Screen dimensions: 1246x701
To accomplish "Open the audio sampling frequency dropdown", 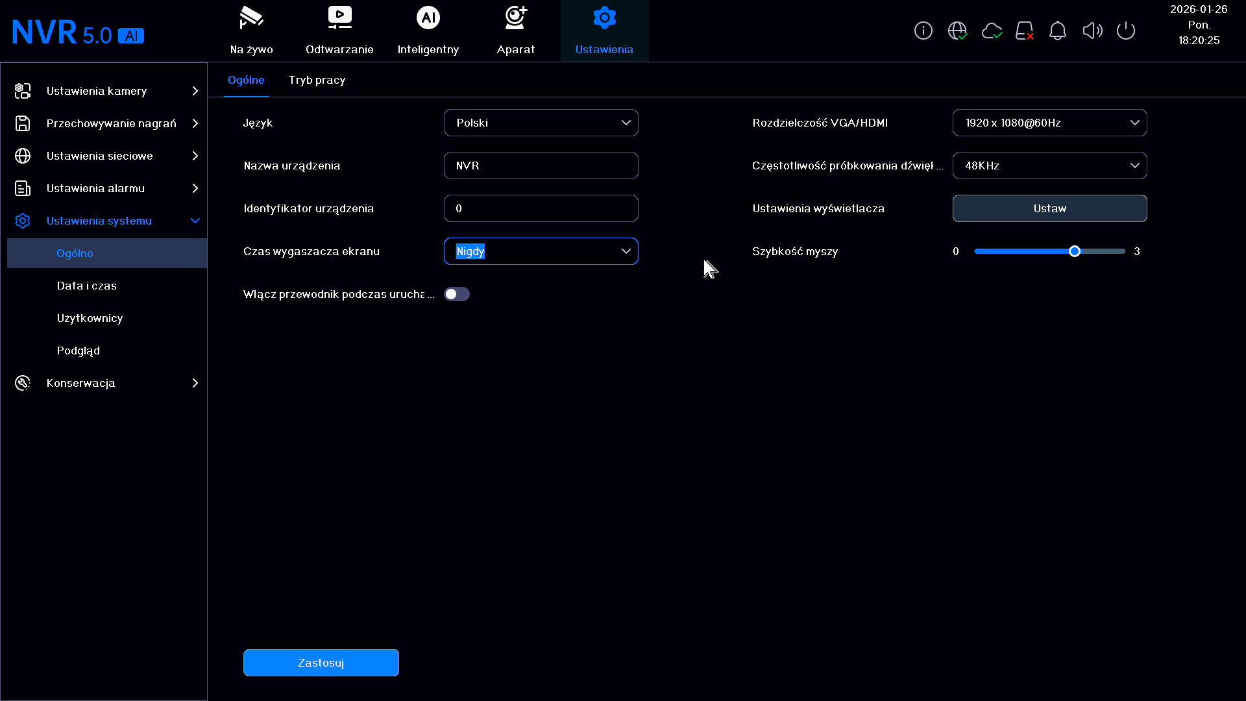I will [1049, 166].
